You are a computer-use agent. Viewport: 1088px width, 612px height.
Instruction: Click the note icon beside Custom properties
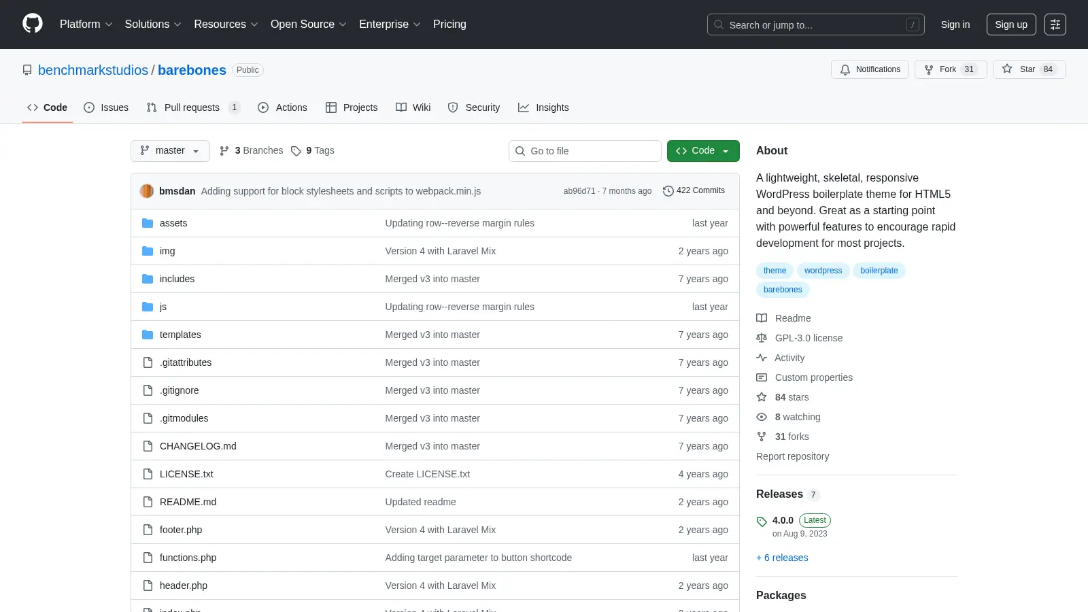click(x=762, y=377)
